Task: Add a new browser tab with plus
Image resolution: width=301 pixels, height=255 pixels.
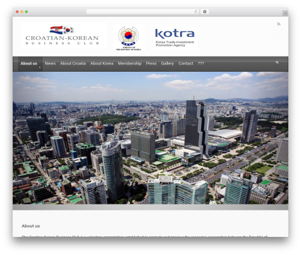Action: pos(285,13)
